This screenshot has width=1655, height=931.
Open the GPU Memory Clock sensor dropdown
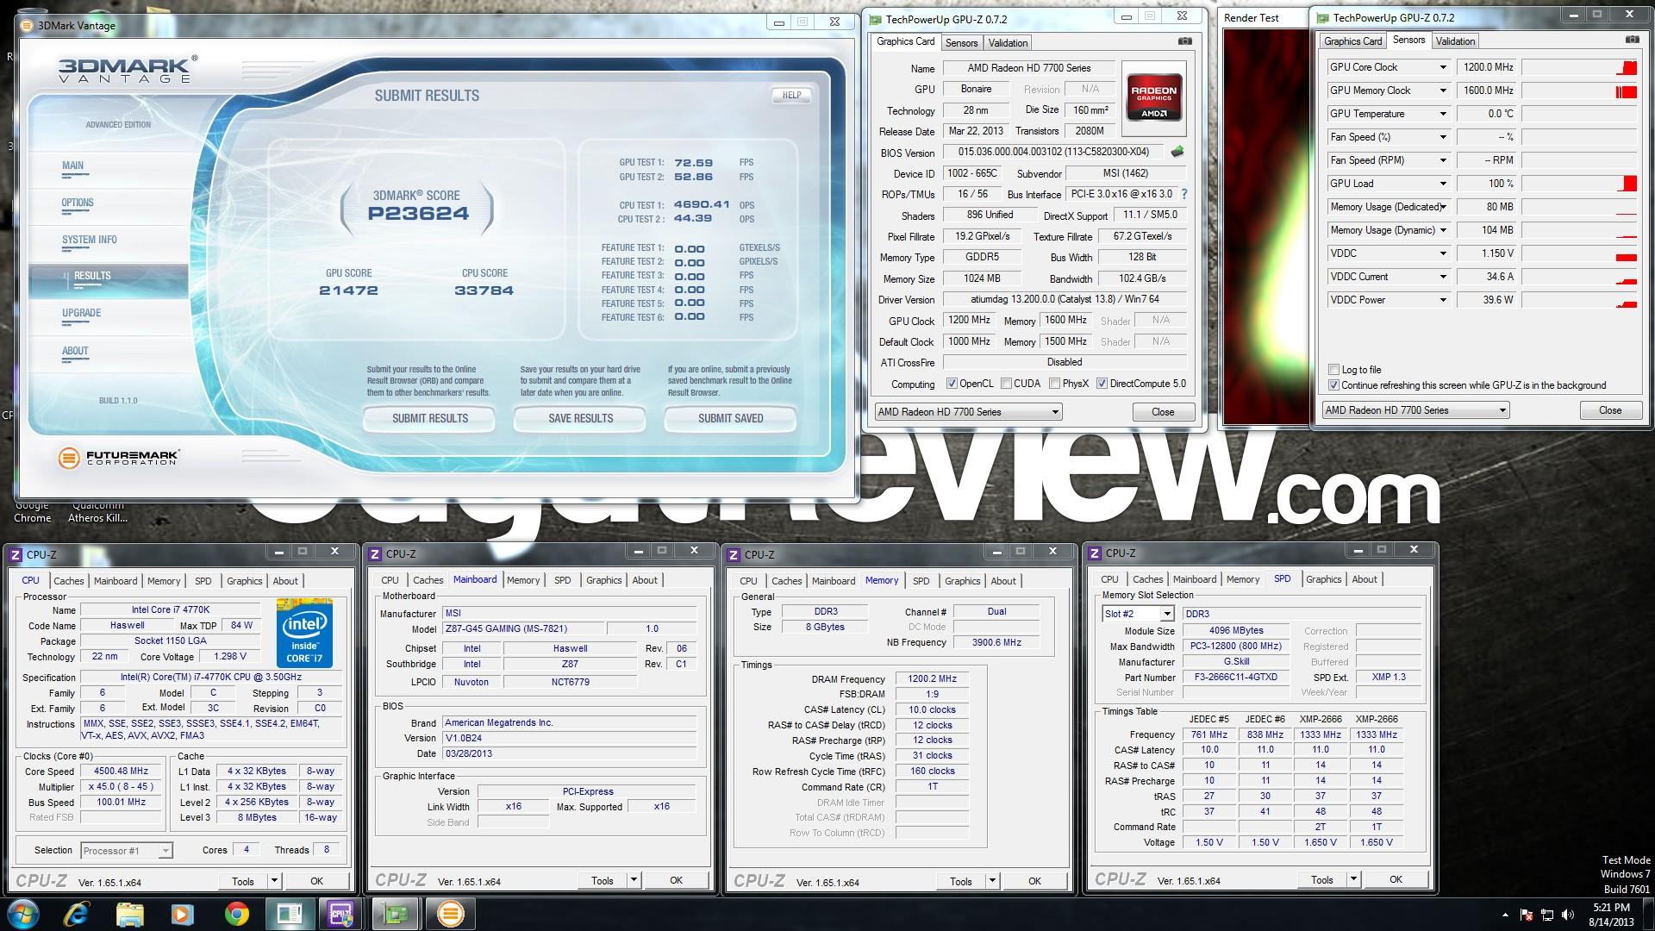(1442, 91)
